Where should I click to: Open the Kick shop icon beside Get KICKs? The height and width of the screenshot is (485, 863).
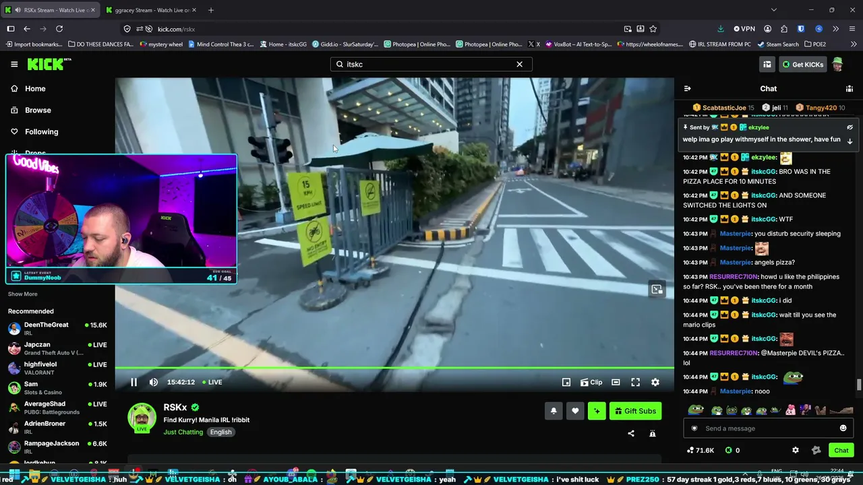(x=767, y=64)
